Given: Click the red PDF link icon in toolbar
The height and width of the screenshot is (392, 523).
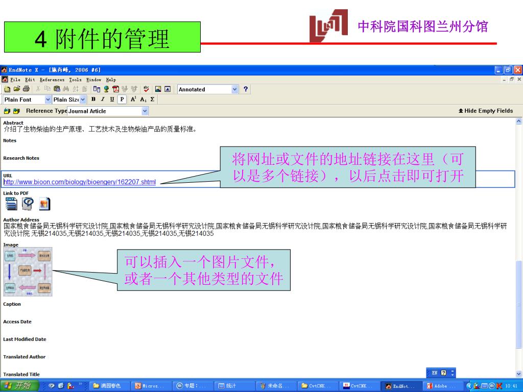Looking at the screenshot, I should 116,89.
